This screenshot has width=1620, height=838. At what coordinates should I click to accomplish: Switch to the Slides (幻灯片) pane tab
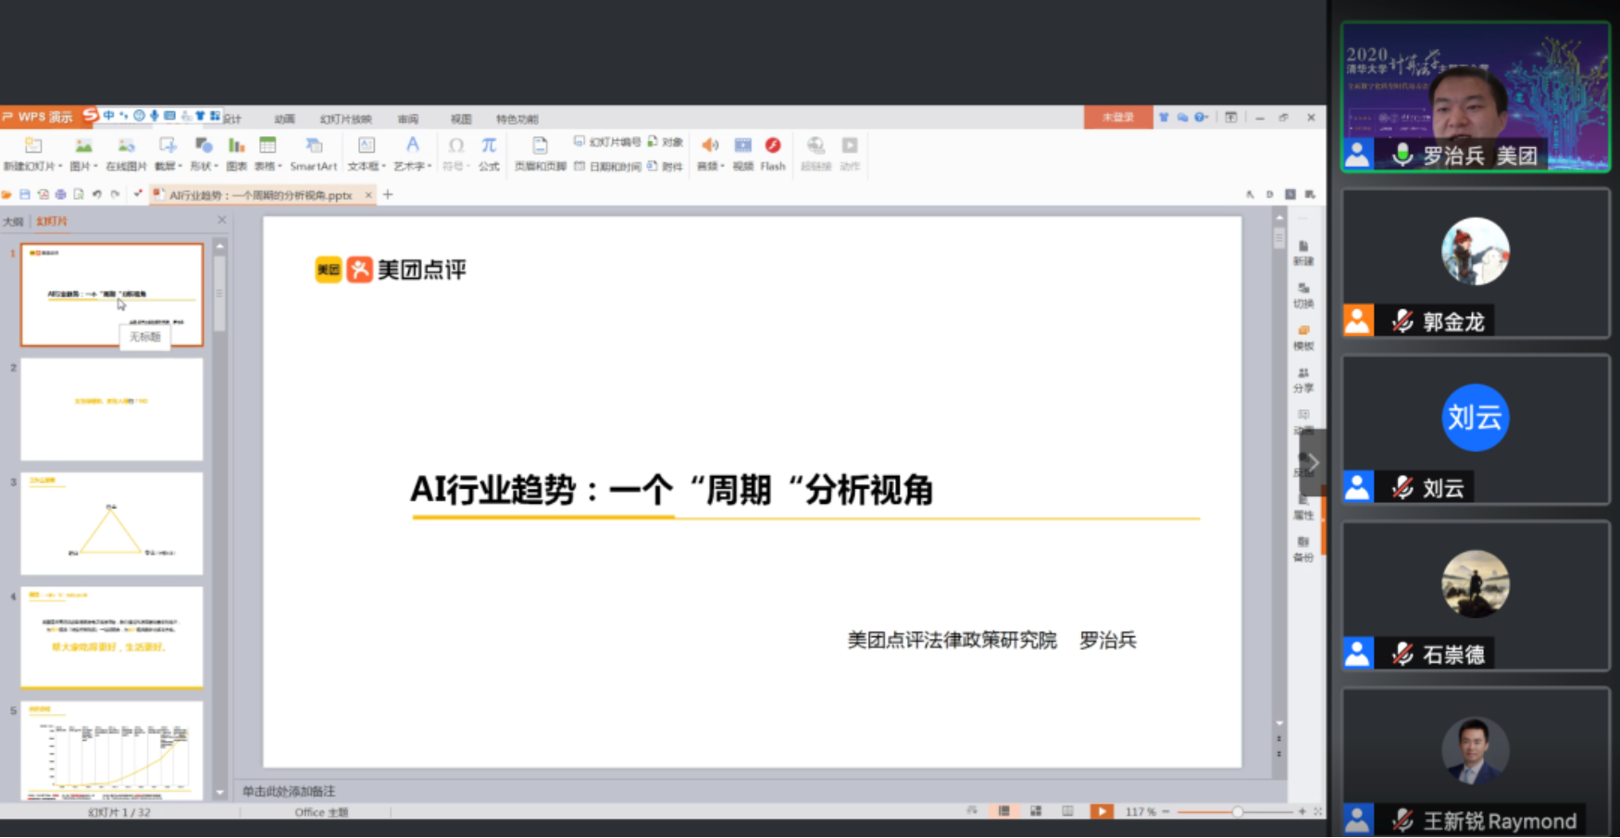click(x=52, y=222)
